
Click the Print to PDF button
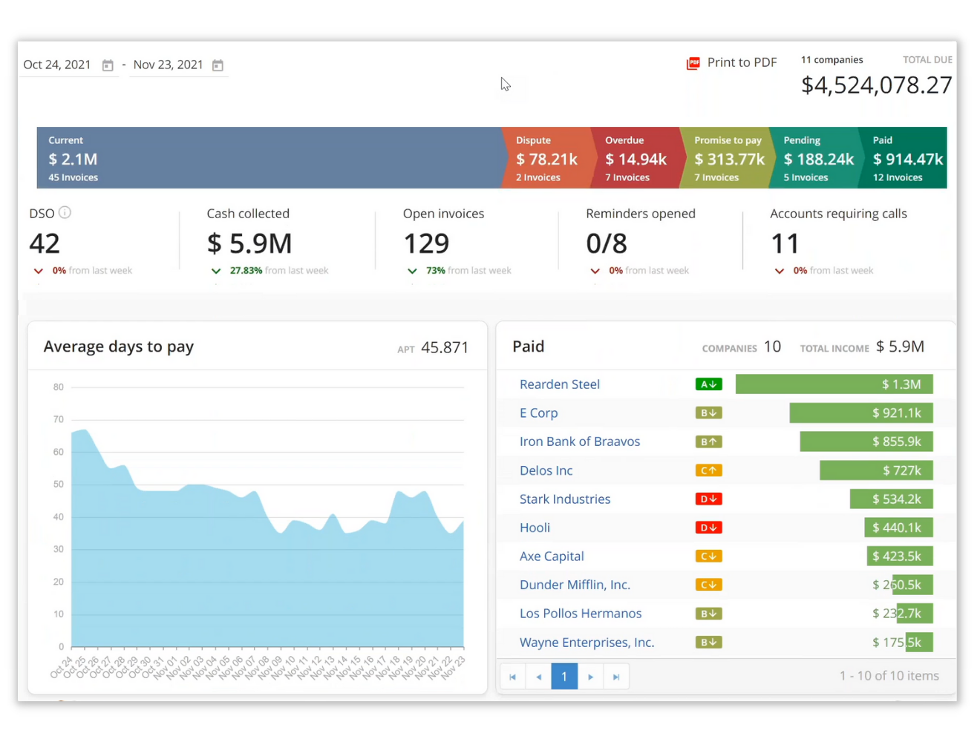[742, 62]
